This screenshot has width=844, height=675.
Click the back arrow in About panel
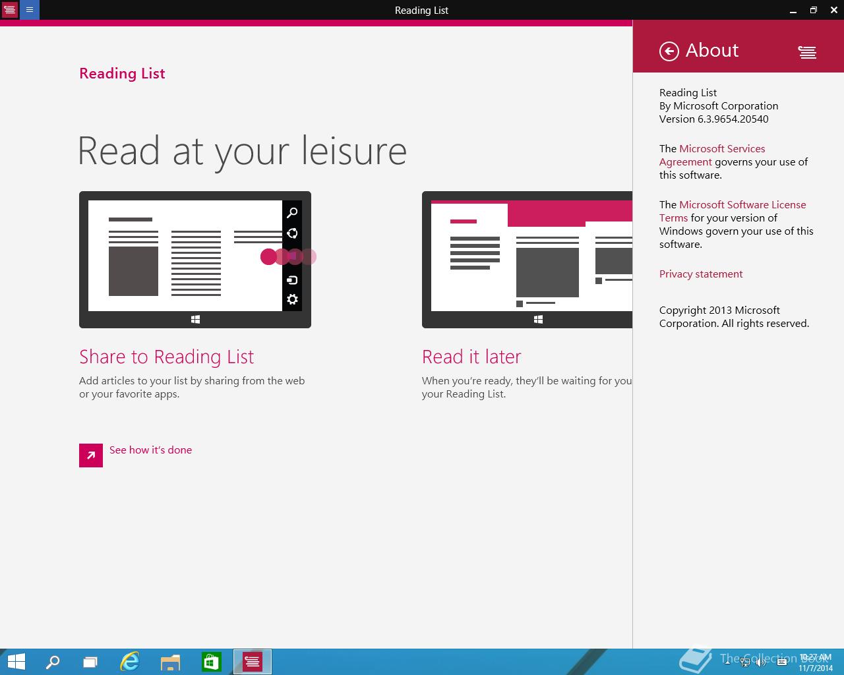[669, 51]
